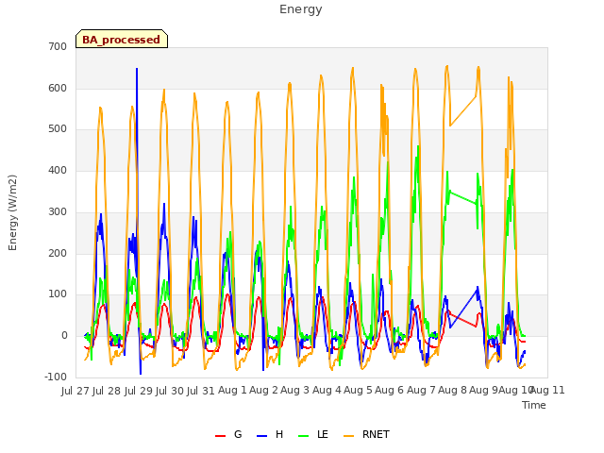
Task: Click the 300 y-axis tick value
Action: [x=58, y=211]
